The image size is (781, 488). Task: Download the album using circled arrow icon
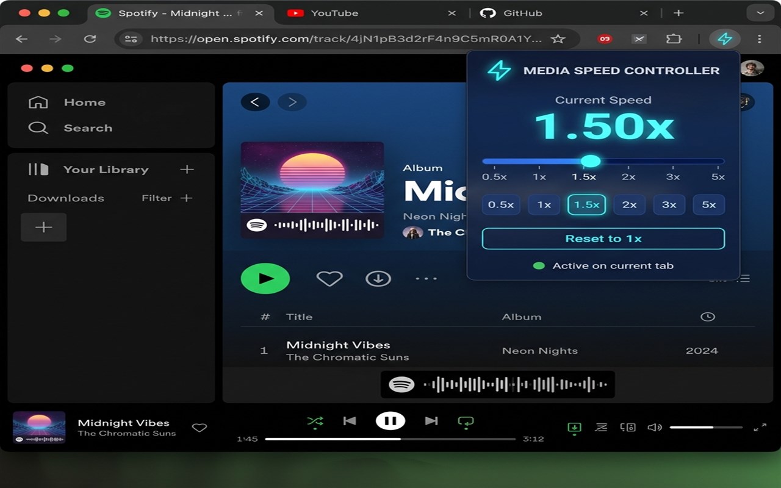click(378, 279)
